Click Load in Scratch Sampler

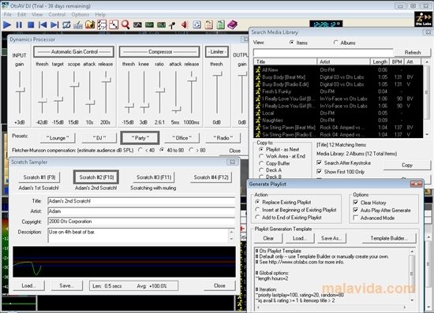click(x=28, y=285)
